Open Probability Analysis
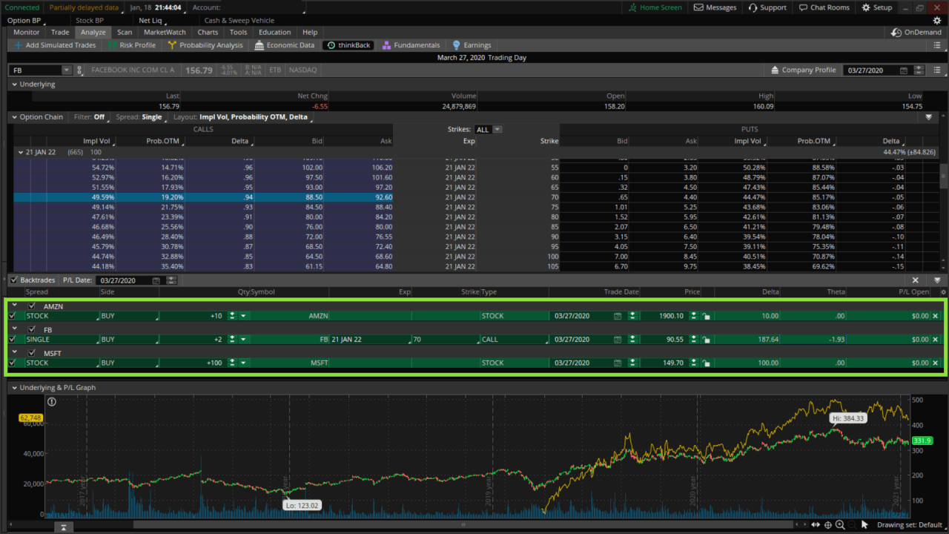Screen dimensions: 949x534 point(210,44)
